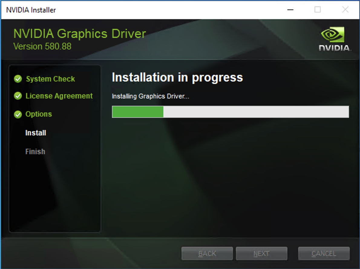This screenshot has width=360, height=269.
Task: Click the System Check green checkmark icon
Action: 18,79
